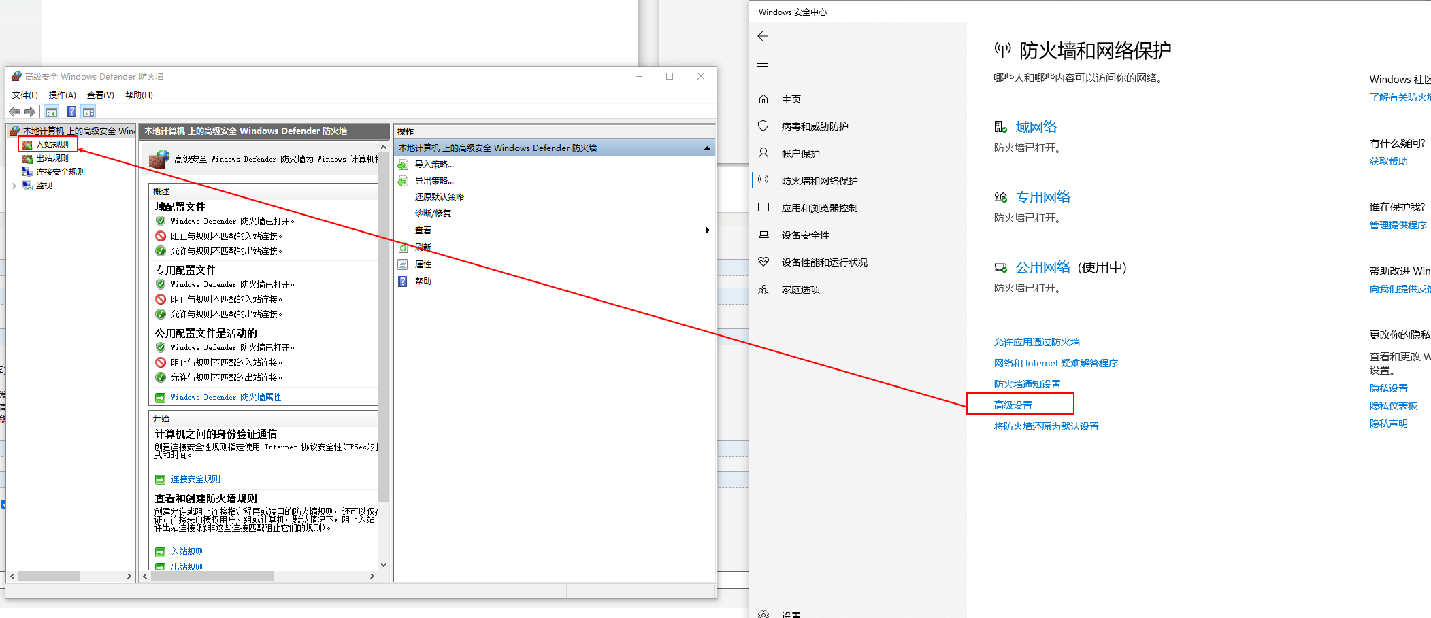Viewport: 1431px width, 618px height.
Task: Select the 监视 node in the tree
Action: click(44, 186)
